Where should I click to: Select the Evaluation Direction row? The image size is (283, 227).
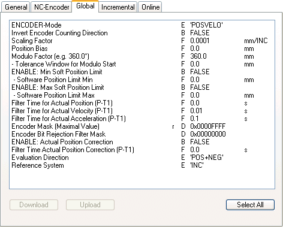click(x=142, y=158)
